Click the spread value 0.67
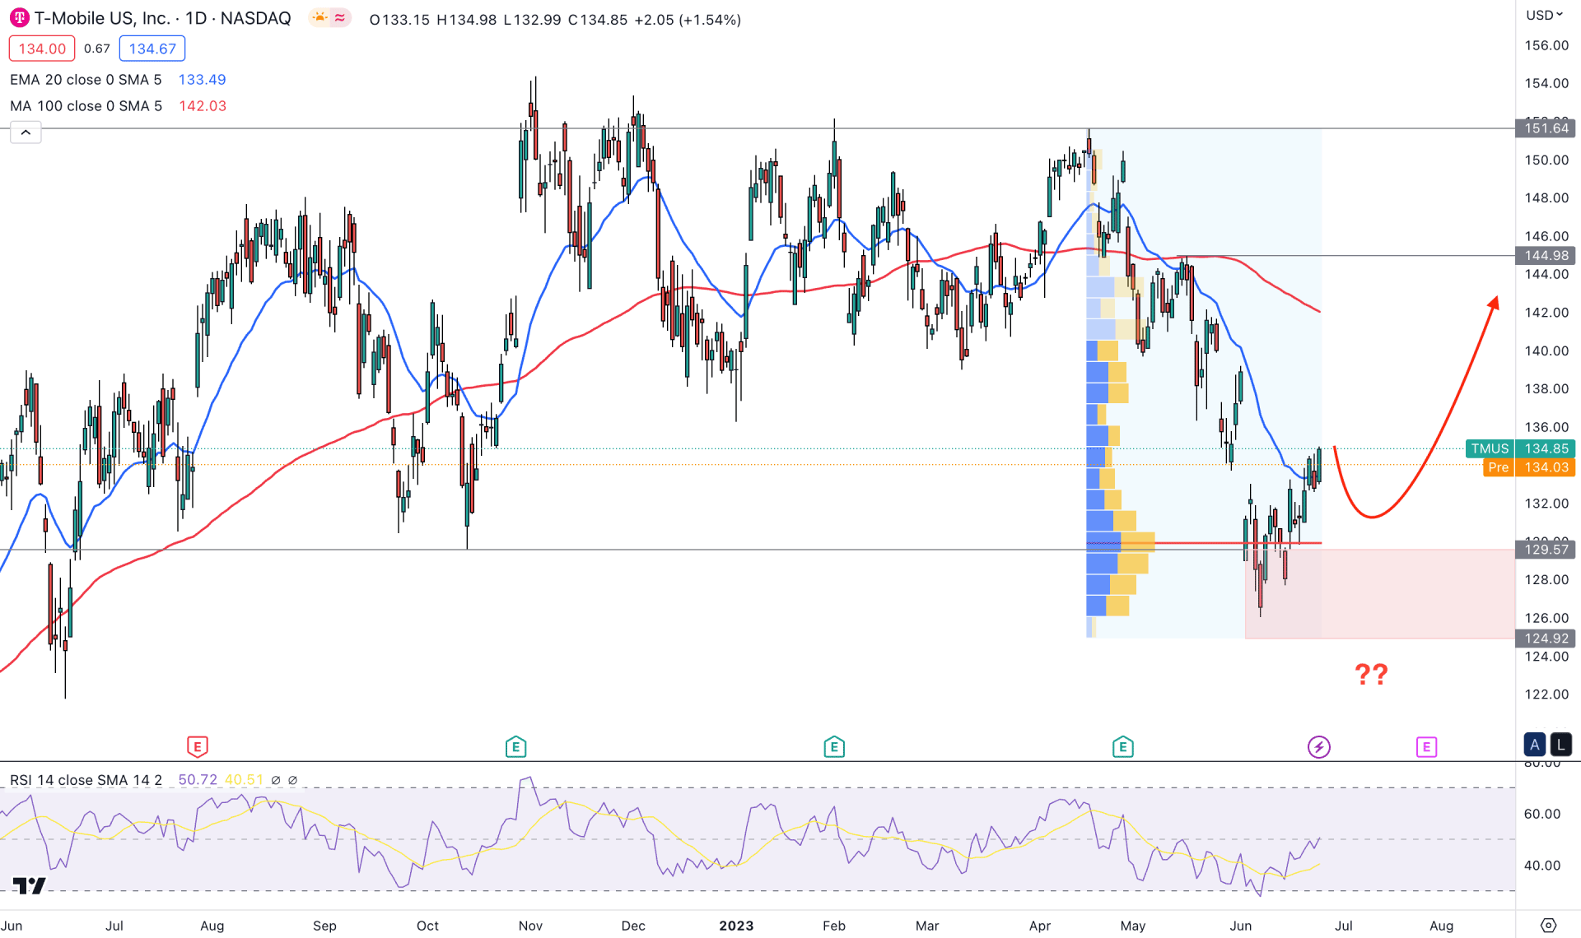This screenshot has height=938, width=1581. (x=97, y=49)
